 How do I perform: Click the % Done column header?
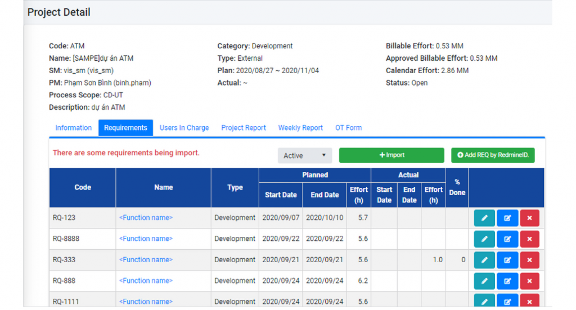pos(457,187)
